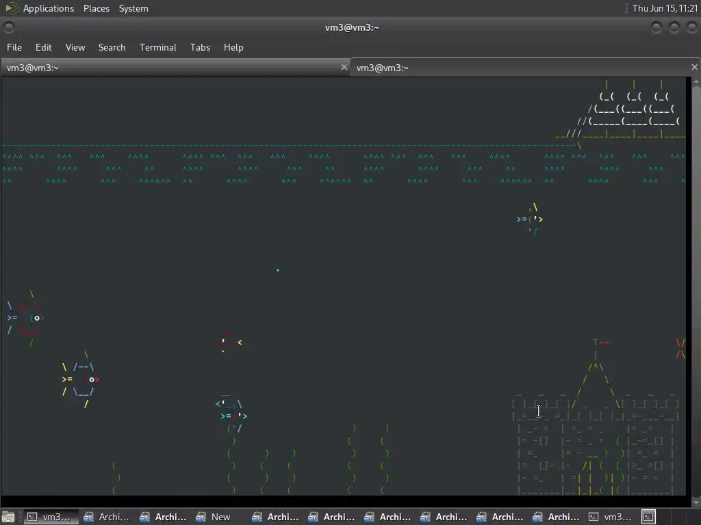Open the System menu
This screenshot has width=701, height=525.
pos(133,8)
